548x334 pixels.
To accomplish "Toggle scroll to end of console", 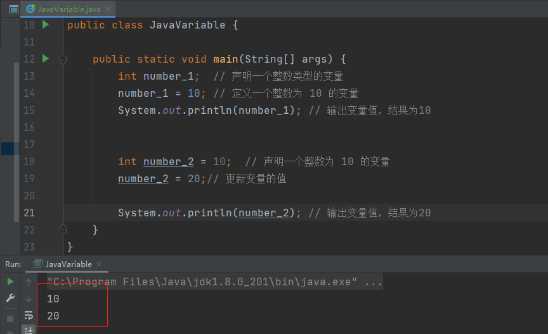I will (29, 330).
